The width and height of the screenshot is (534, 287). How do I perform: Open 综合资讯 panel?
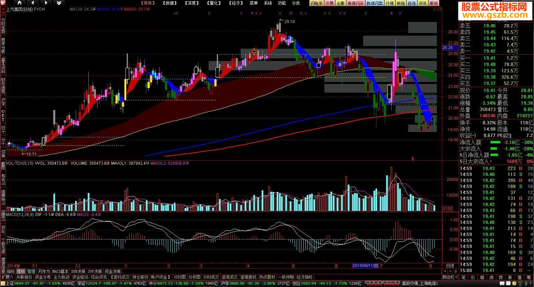click(x=99, y=277)
